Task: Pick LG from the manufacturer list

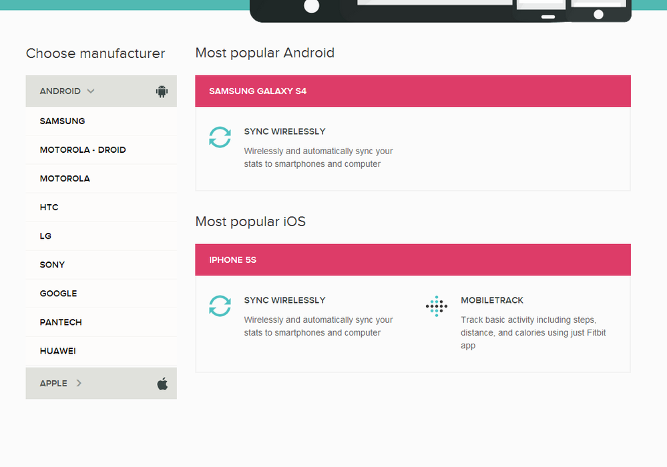Action: point(101,236)
